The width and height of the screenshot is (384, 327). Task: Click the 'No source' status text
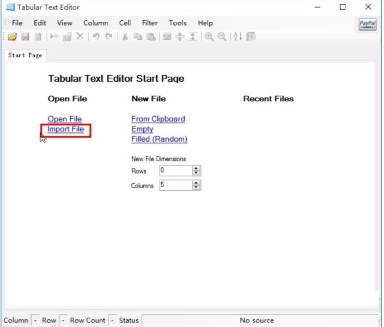click(257, 320)
